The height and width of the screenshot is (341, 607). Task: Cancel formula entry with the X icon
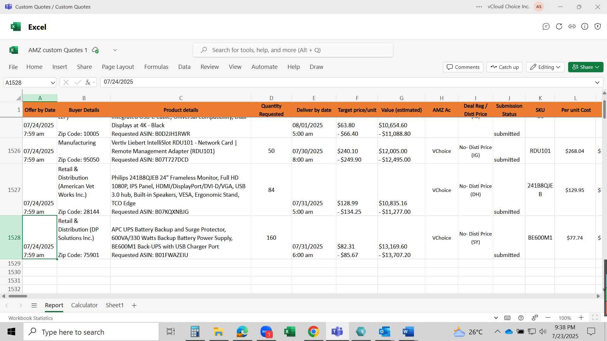click(66, 82)
